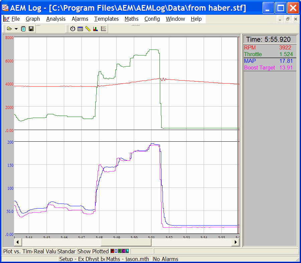Click the magenta C status indicator
This screenshot has width=301, height=263.
[x=123, y=251]
